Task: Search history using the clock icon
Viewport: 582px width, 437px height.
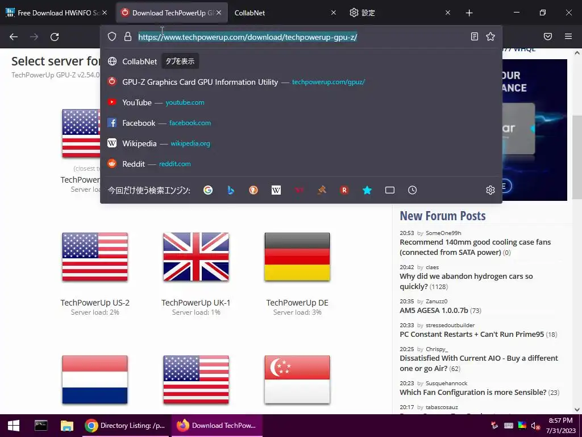Action: click(x=413, y=190)
